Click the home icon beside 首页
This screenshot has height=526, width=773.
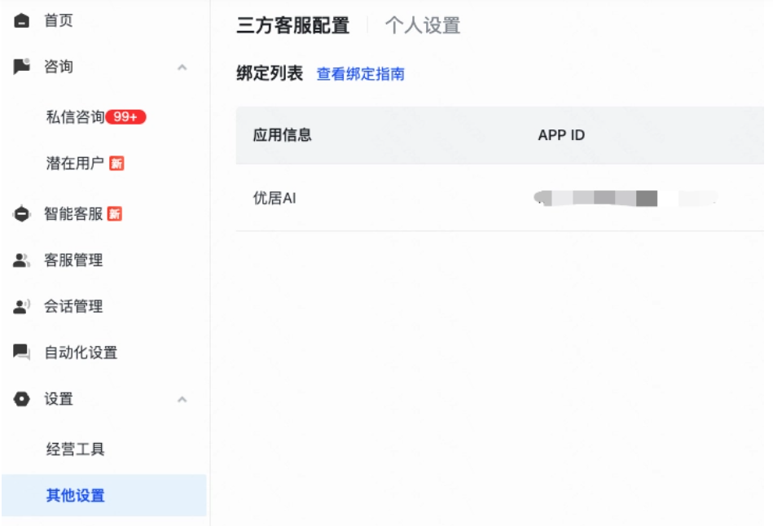click(x=23, y=20)
